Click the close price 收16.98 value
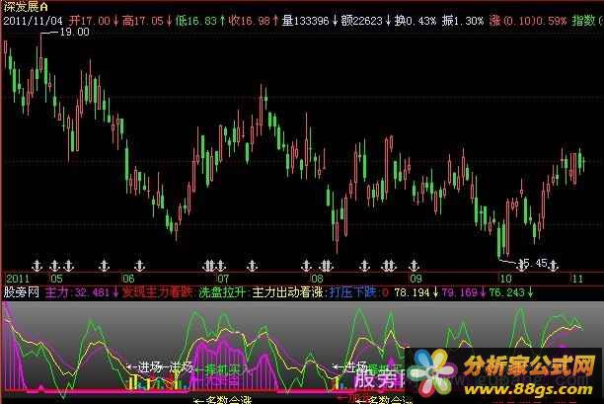The image size is (604, 404). pyautogui.click(x=249, y=21)
